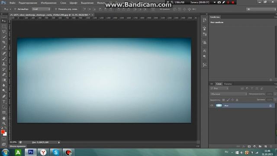277x156 pixels.
Task: Open the History panel from the collapsed dock
Action: [x=204, y=20]
